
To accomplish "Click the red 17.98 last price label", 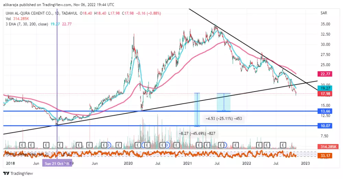I will tap(325, 94).
